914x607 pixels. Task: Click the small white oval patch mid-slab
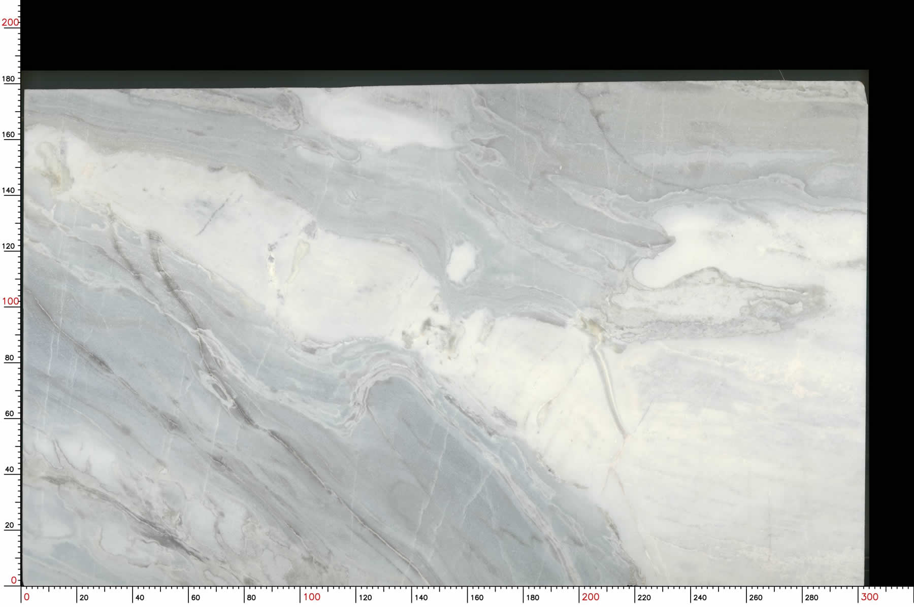462,261
